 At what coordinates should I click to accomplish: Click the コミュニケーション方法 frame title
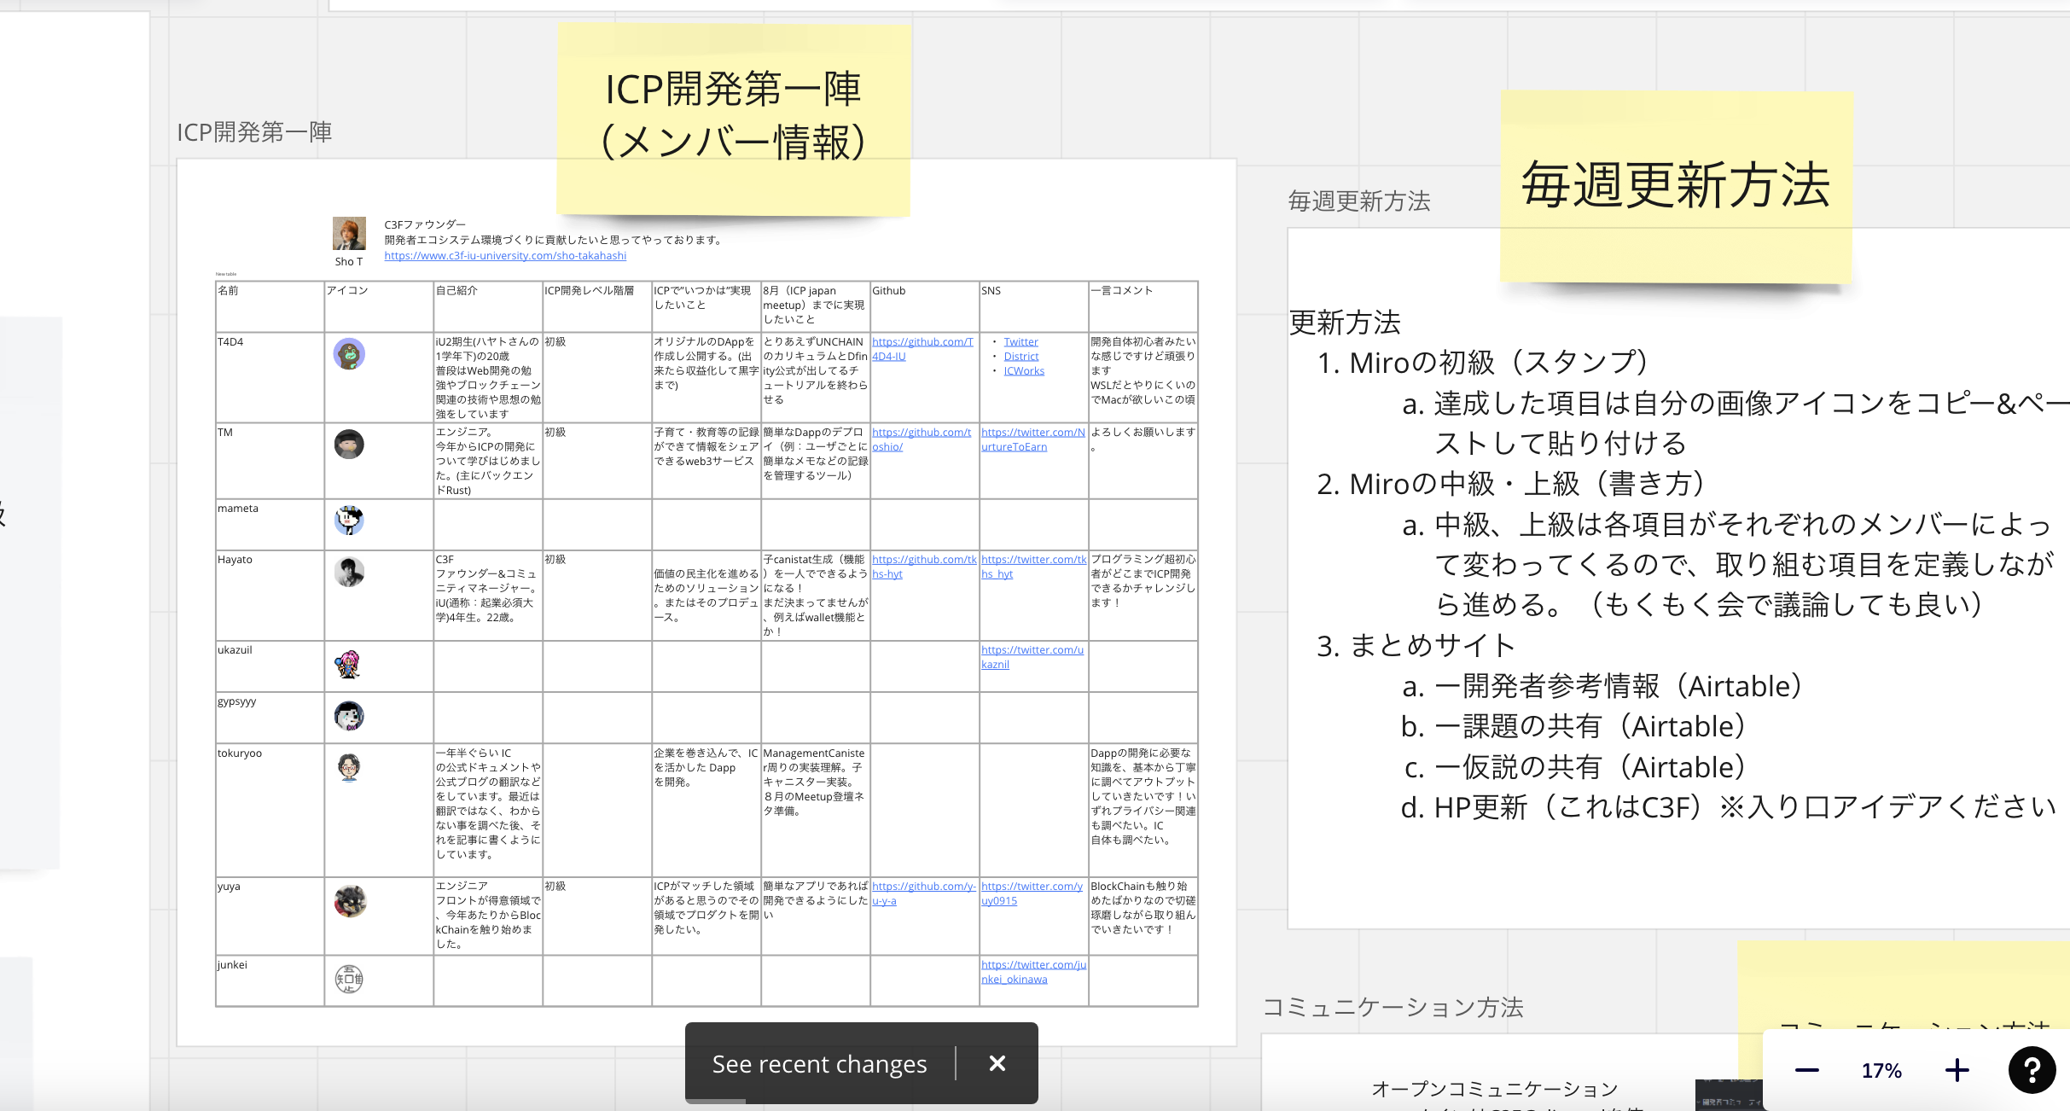[x=1393, y=1008]
